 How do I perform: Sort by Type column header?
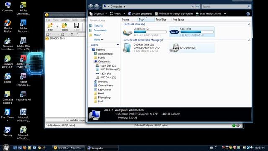[146, 20]
